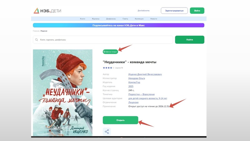250x141 pixels.
Task: Click the Найти search button
Action: pyautogui.click(x=190, y=40)
